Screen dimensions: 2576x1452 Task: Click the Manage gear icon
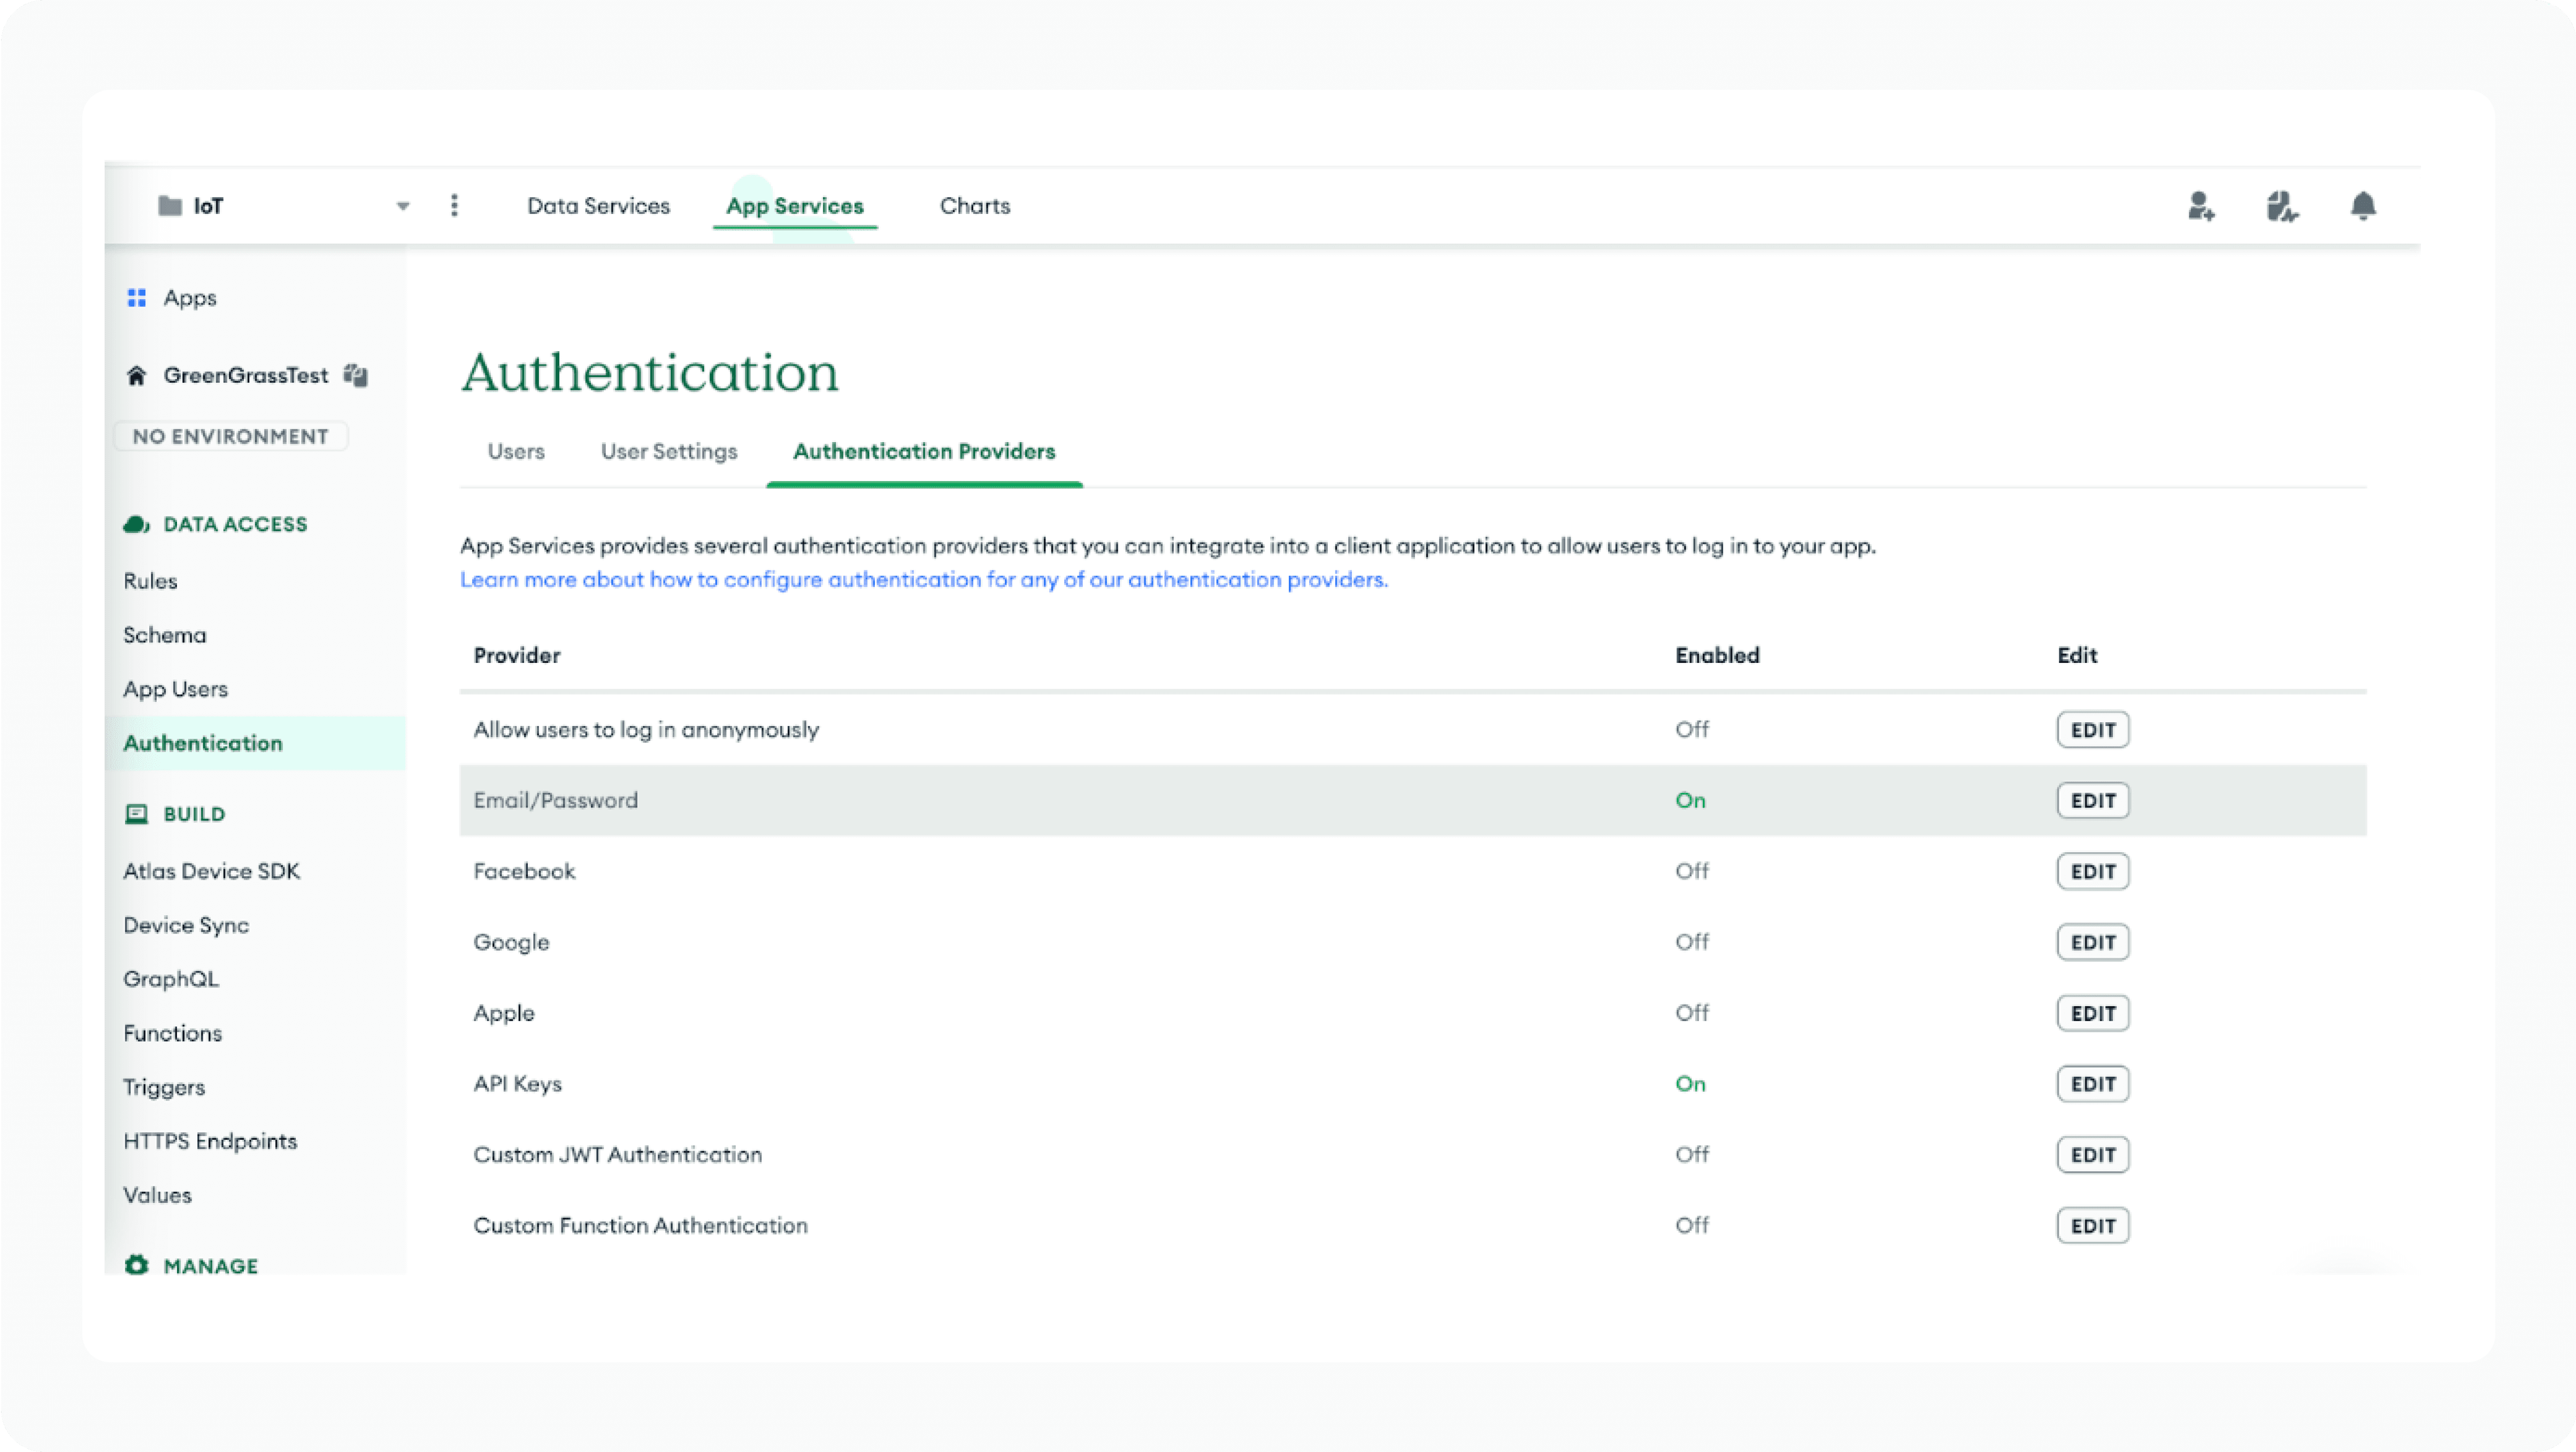coord(137,1266)
